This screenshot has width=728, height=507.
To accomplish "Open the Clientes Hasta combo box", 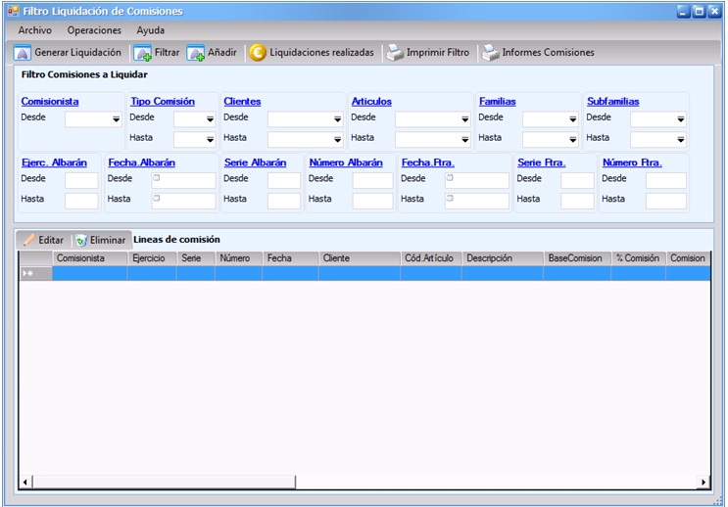I will [336, 140].
